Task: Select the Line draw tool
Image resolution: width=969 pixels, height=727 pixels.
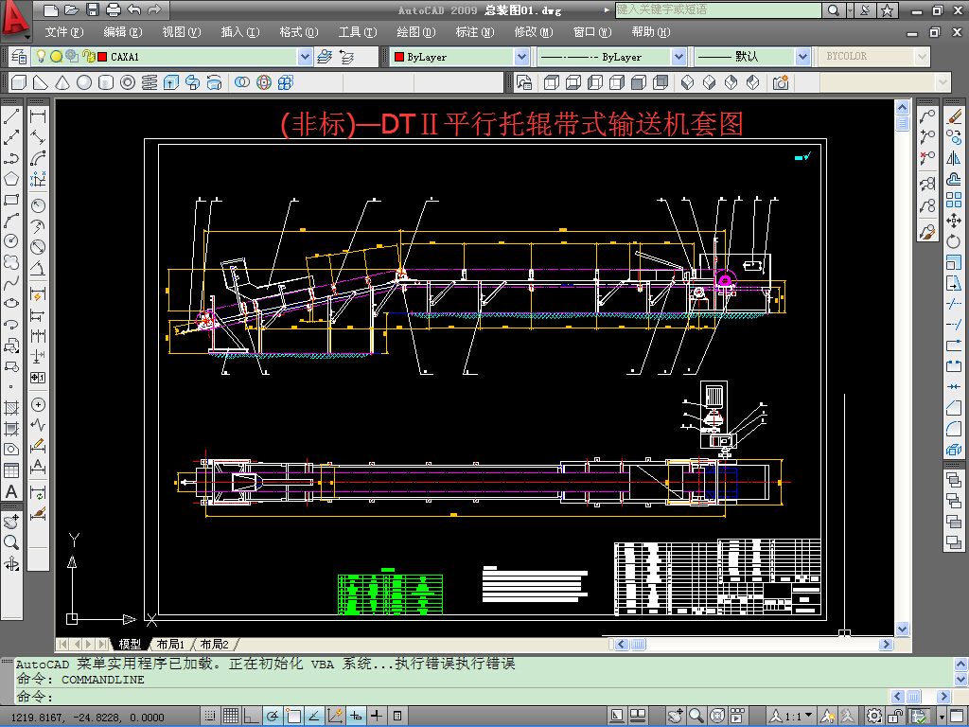Action: [11, 115]
